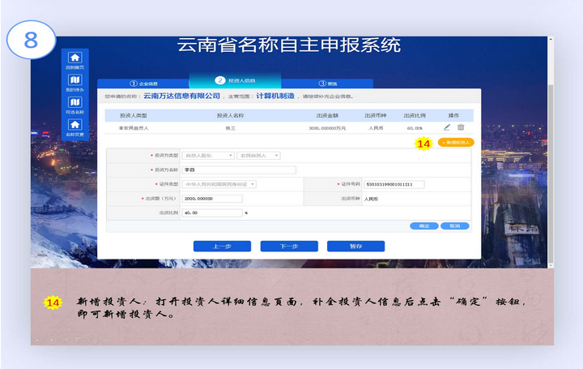This screenshot has height=369, width=583.
Task: Click the 回到首页 home icon
Action: pyautogui.click(x=74, y=60)
